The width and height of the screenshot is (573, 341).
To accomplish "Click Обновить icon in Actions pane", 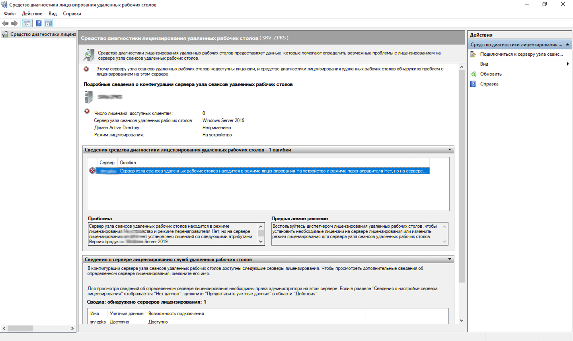I will [x=474, y=74].
